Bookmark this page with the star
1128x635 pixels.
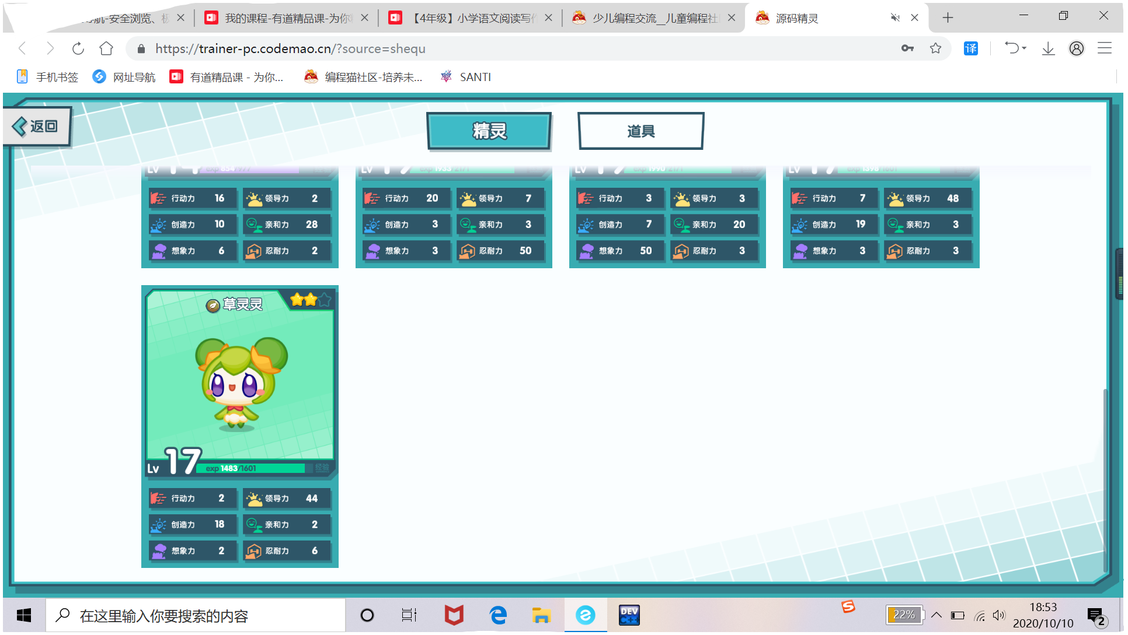[x=935, y=48]
